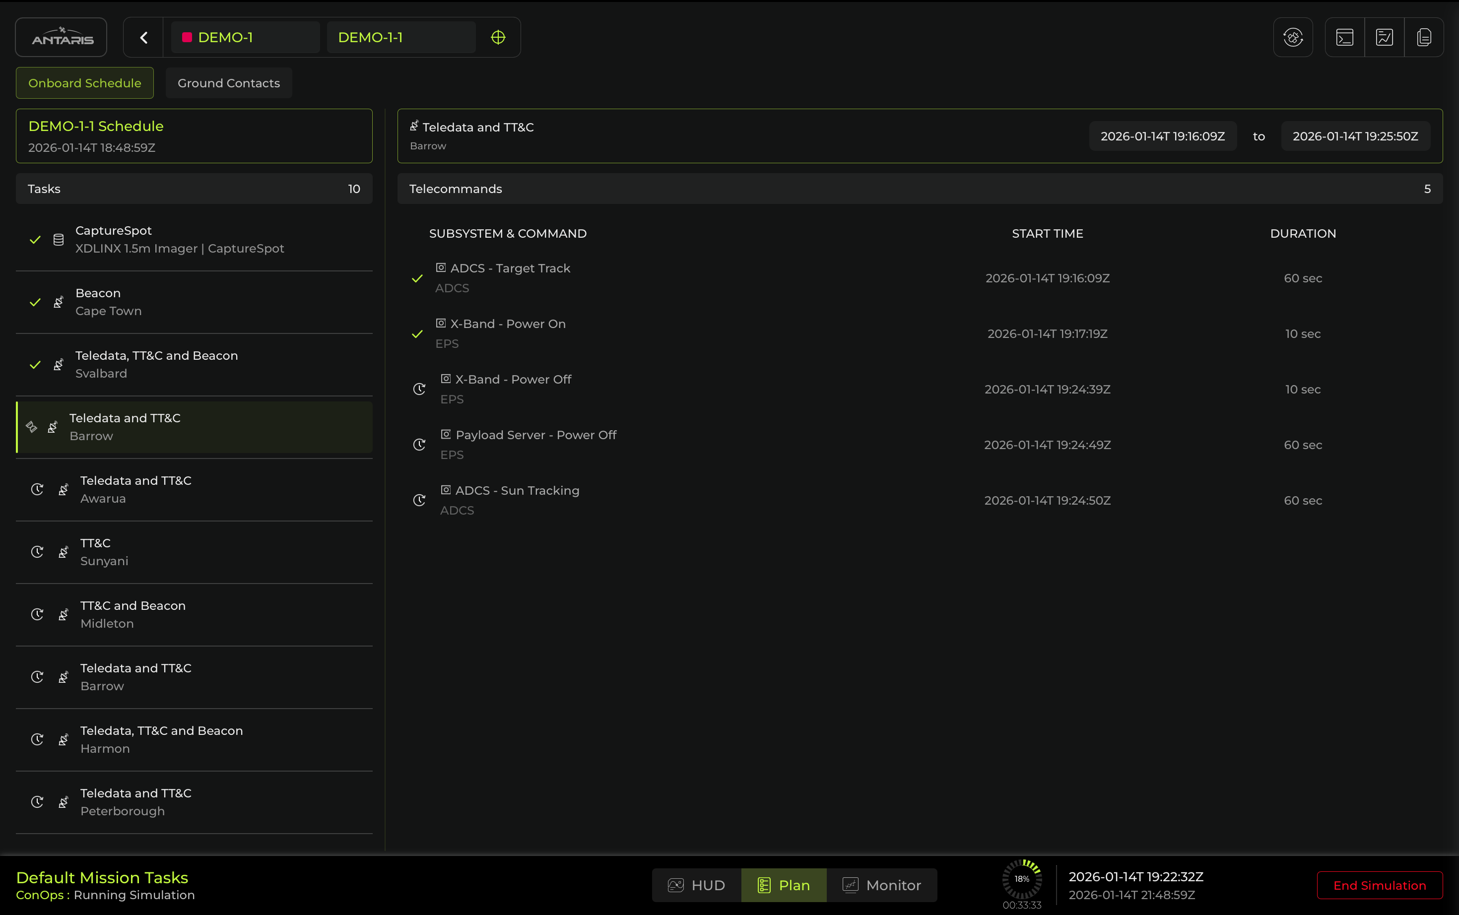Click antenna icon on Peterborough task
1459x915 pixels.
pyautogui.click(x=64, y=802)
